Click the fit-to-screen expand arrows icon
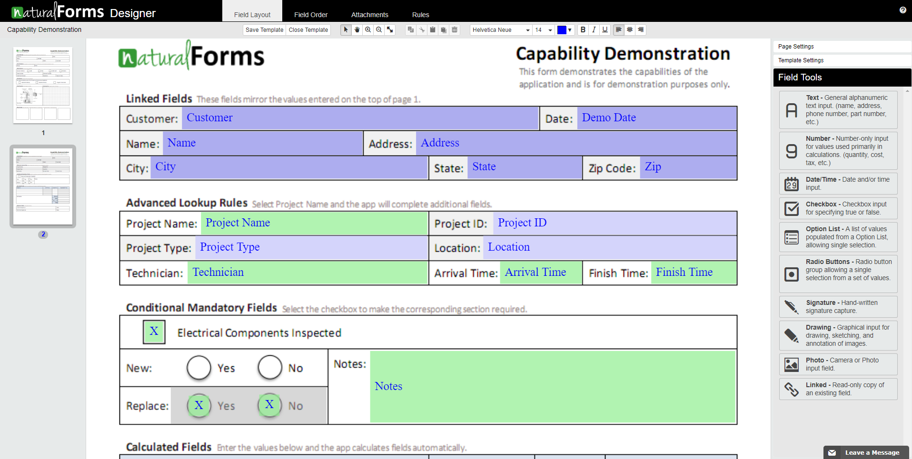The height and width of the screenshot is (459, 912). (x=390, y=29)
